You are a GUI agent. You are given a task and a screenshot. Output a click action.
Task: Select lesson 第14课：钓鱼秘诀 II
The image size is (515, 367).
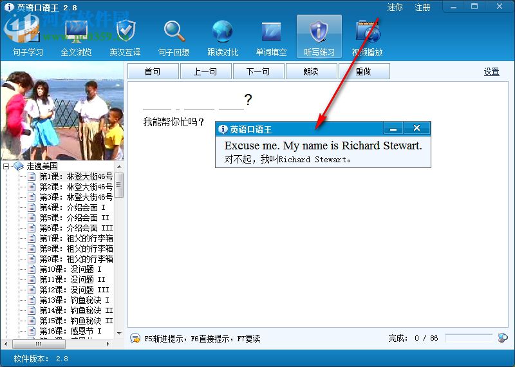pos(76,310)
